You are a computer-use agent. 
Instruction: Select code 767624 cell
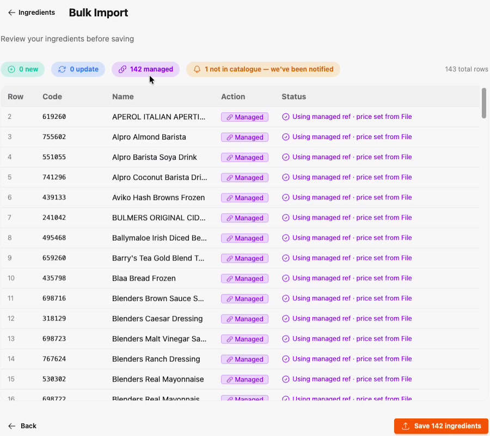(x=54, y=359)
